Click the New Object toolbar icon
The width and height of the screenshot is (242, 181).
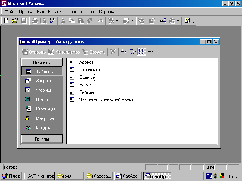tap(172, 21)
